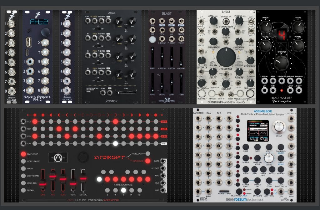Click the LOOP MODE button
Viewport: 320px width, 210px height.
click(267, 192)
